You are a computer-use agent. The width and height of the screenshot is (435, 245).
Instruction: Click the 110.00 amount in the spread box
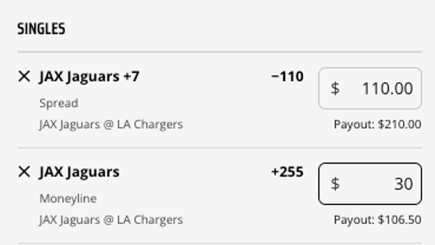click(x=387, y=89)
